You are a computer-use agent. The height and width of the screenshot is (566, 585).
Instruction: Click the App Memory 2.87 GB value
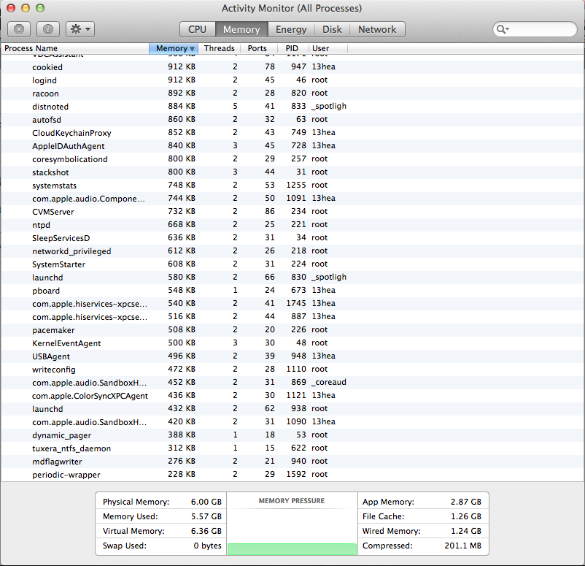pyautogui.click(x=466, y=502)
